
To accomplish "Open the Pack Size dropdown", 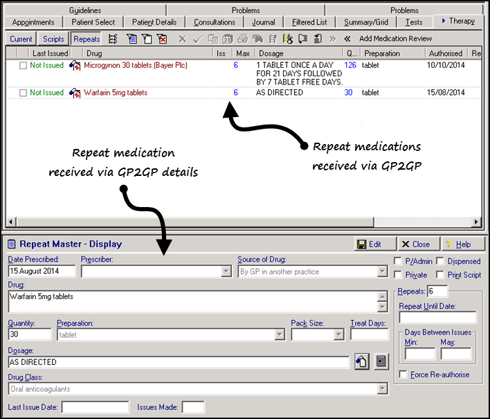I will coord(338,335).
